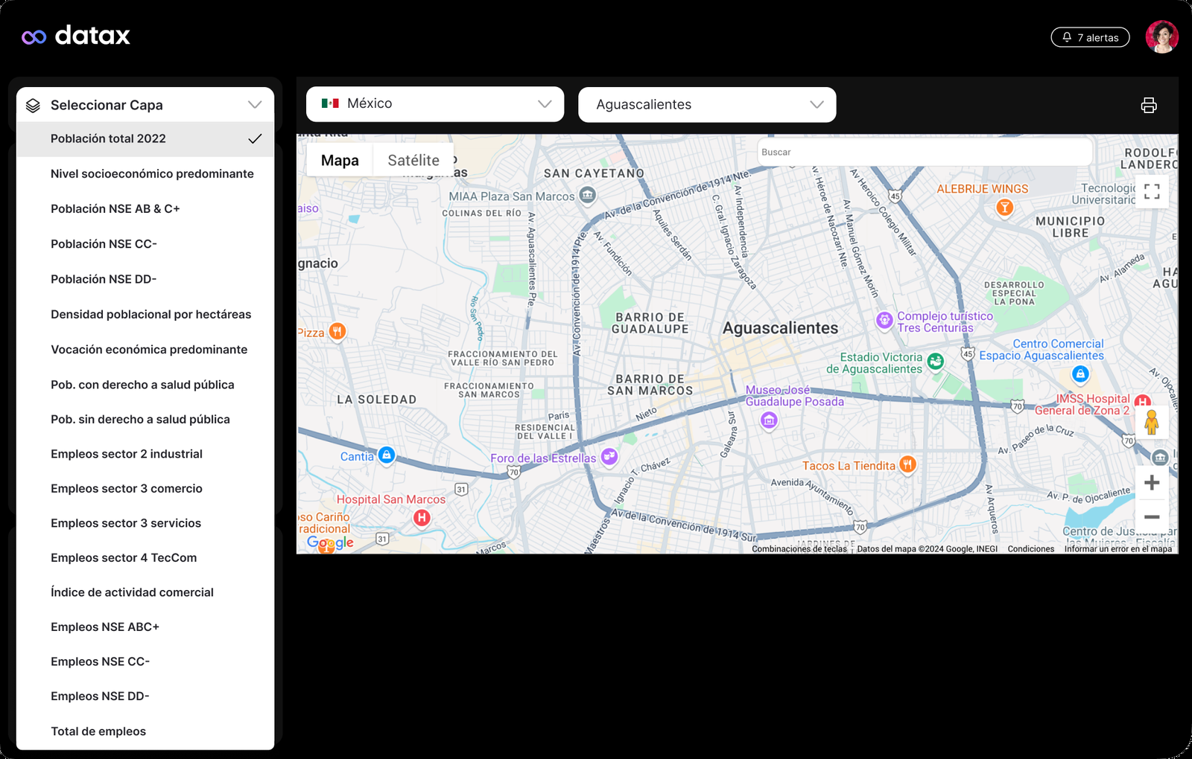The height and width of the screenshot is (759, 1192).
Task: Select Población NSE AB & C+ layer
Action: click(145, 209)
